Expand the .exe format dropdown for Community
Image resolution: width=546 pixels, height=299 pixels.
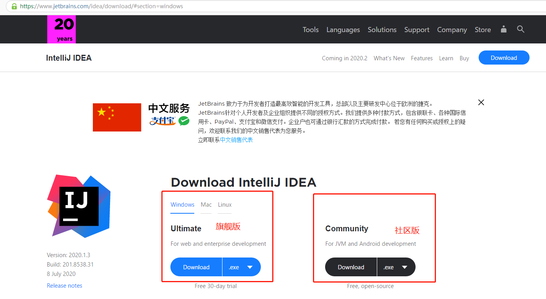396,267
